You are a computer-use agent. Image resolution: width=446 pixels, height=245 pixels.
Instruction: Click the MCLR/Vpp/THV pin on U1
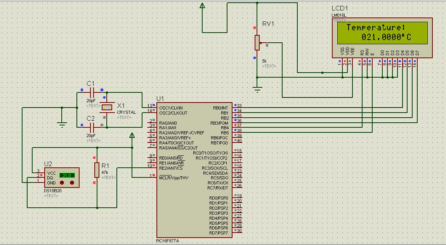pos(174,178)
